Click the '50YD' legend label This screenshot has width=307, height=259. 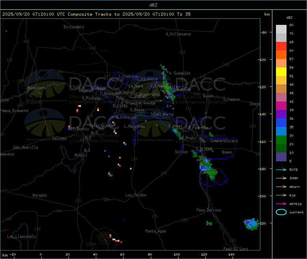pos(293,169)
